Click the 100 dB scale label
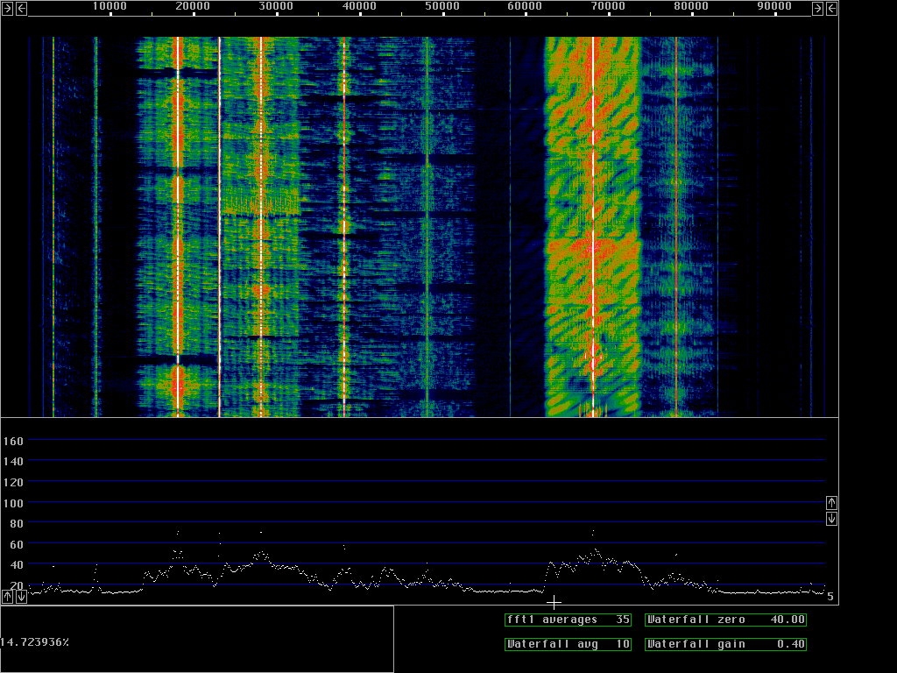Image resolution: width=897 pixels, height=673 pixels. coord(13,504)
